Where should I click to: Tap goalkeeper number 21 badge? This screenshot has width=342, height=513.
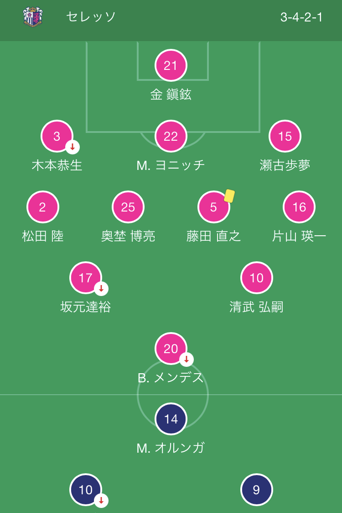coord(171,65)
